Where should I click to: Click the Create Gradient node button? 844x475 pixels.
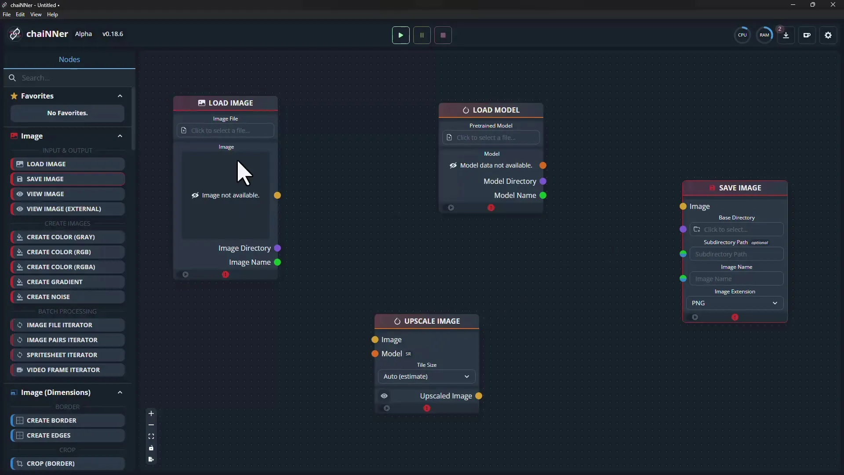(x=67, y=282)
